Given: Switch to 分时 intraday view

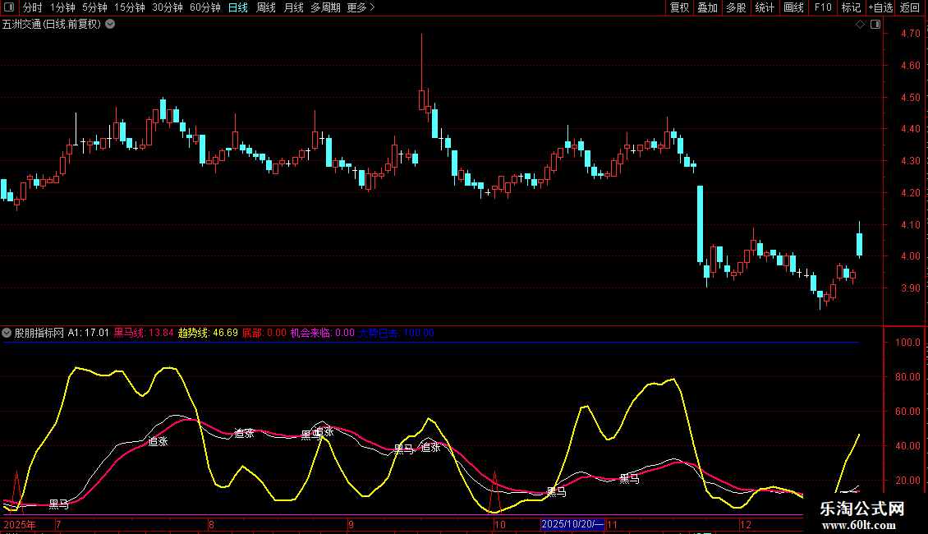Looking at the screenshot, I should [x=33, y=7].
